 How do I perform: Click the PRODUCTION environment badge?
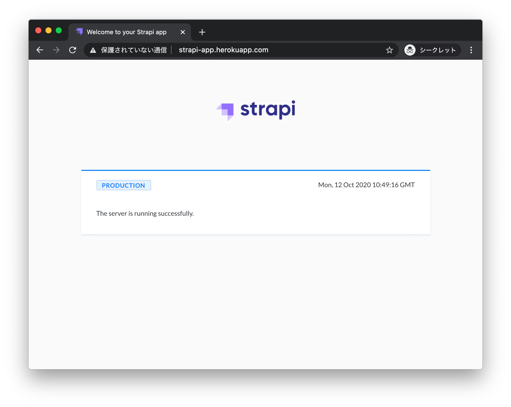click(124, 185)
